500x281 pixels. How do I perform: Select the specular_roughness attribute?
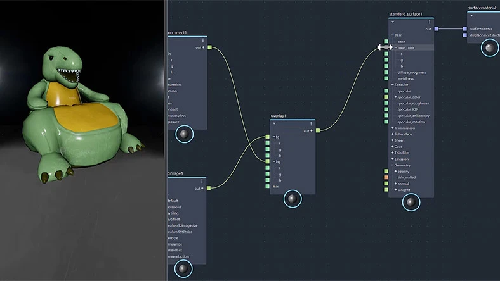(413, 103)
